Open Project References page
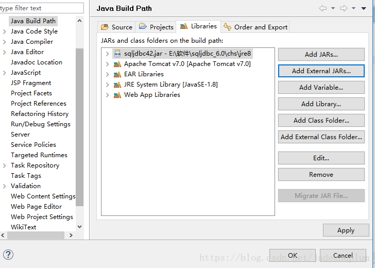The width and height of the screenshot is (375, 268). coord(39,104)
